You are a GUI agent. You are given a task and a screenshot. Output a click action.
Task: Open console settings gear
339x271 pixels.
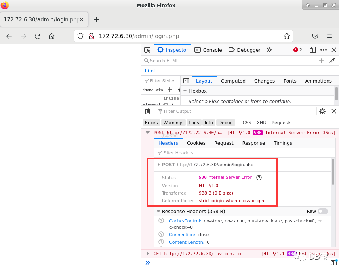(322, 111)
